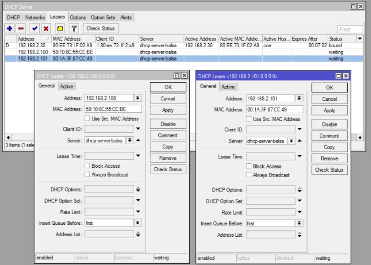The image size is (371, 265).
Task: Open Address dropdown in the 192.168.2.100 lease
Action: 138,98
